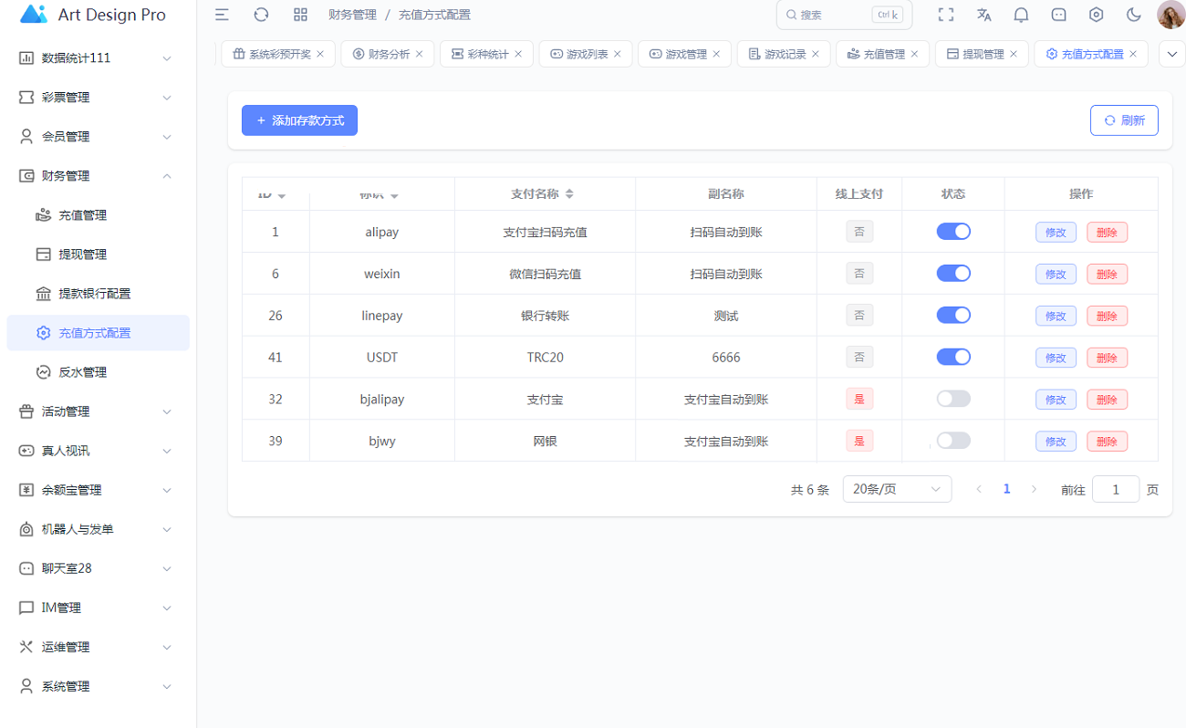The image size is (1186, 728).
Task: Open the quick-entry grid icon in header
Action: click(300, 15)
